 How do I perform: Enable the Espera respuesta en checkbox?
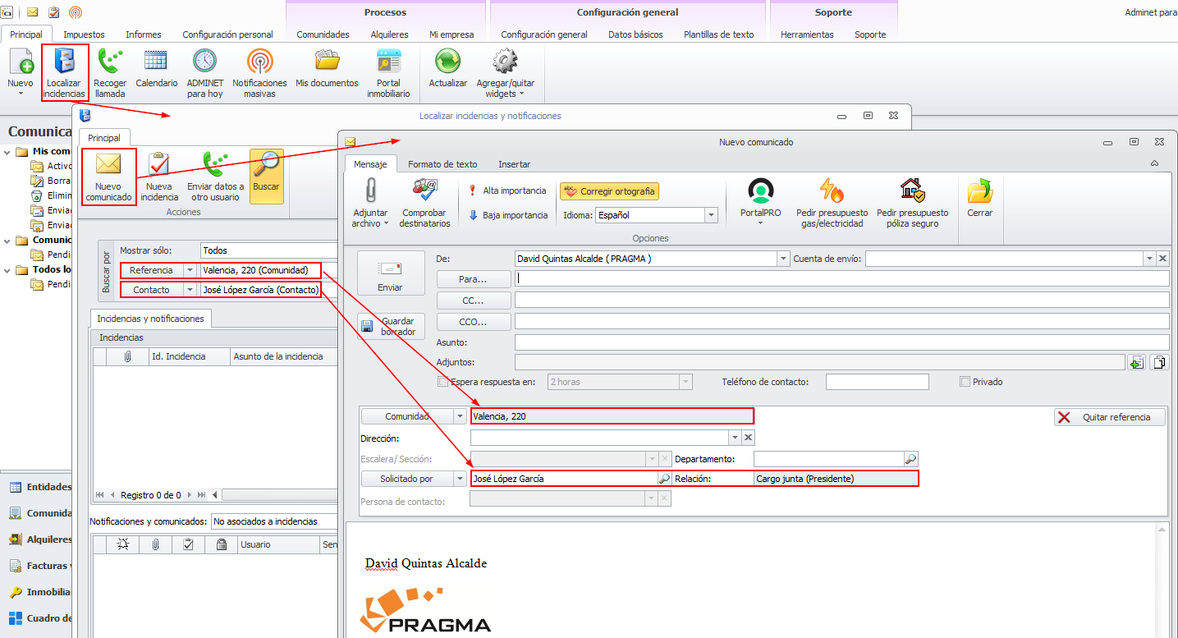[x=443, y=382]
